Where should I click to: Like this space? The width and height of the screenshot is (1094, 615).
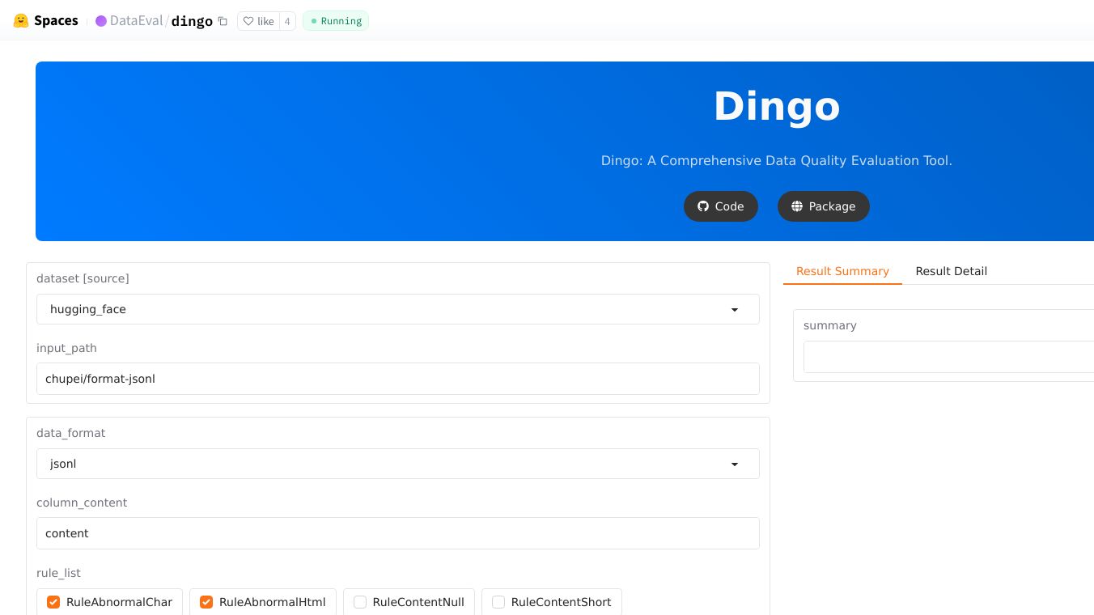click(x=258, y=22)
